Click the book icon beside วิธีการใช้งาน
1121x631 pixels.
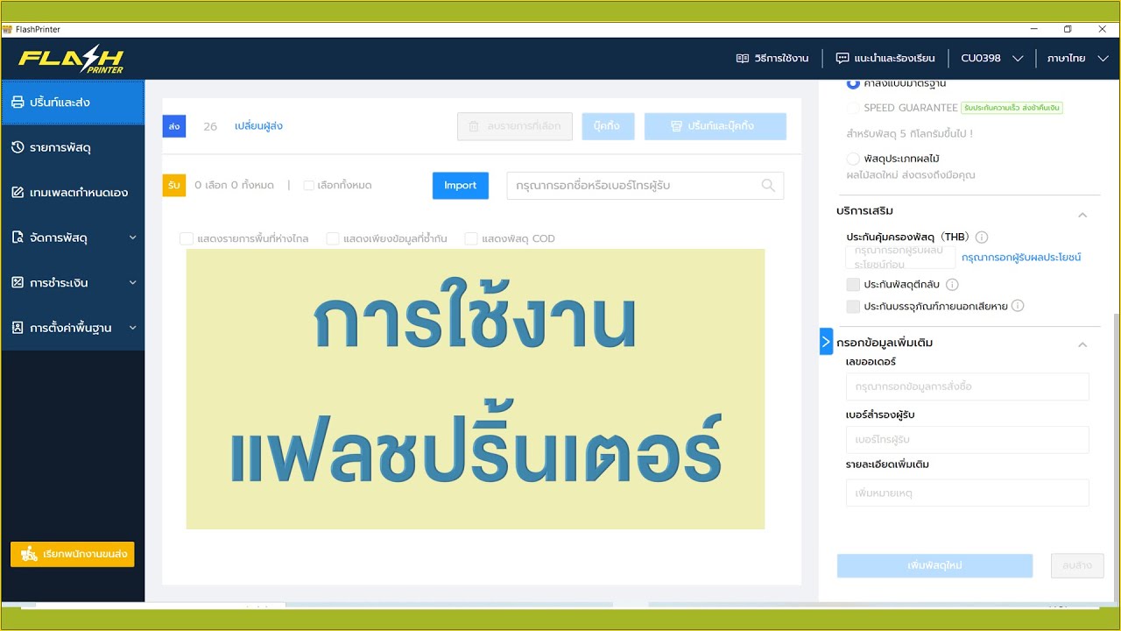pos(743,59)
